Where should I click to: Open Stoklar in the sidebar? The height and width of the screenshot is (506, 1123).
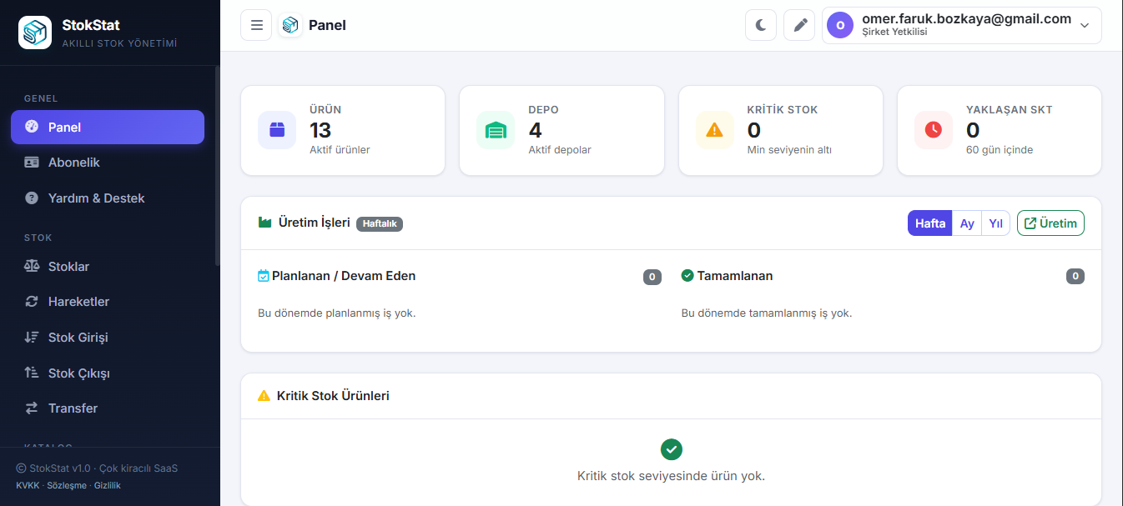pos(108,267)
